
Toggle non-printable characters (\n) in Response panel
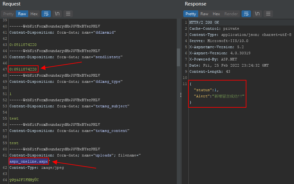click(x=257, y=14)
